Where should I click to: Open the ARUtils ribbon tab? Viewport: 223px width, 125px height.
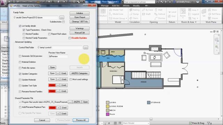tap(126, 6)
